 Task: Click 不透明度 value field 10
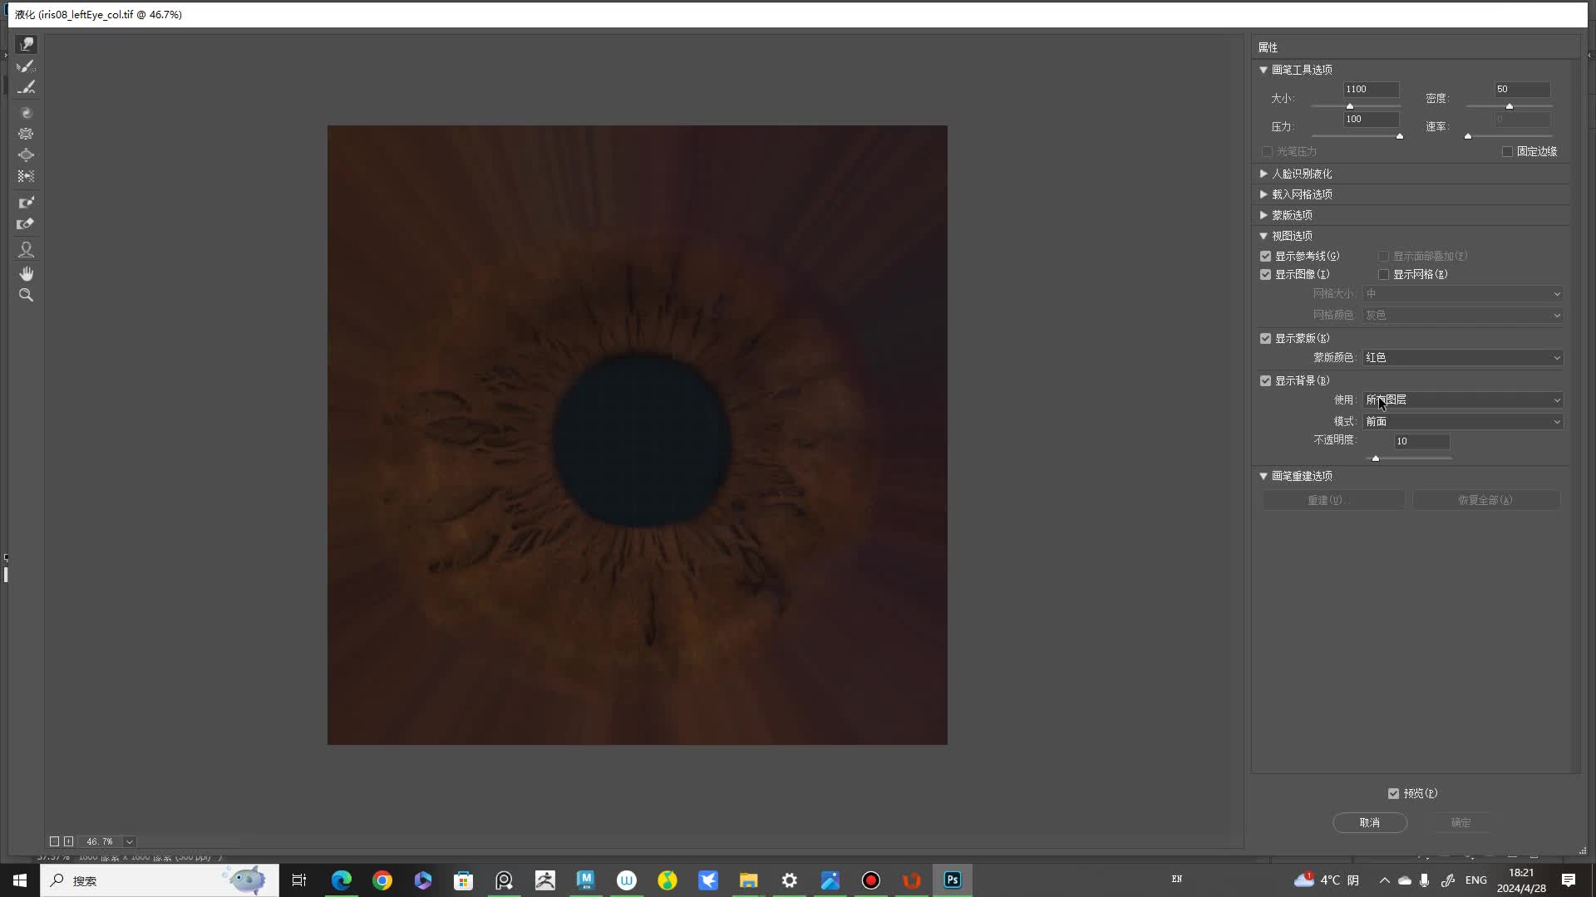[1422, 442]
